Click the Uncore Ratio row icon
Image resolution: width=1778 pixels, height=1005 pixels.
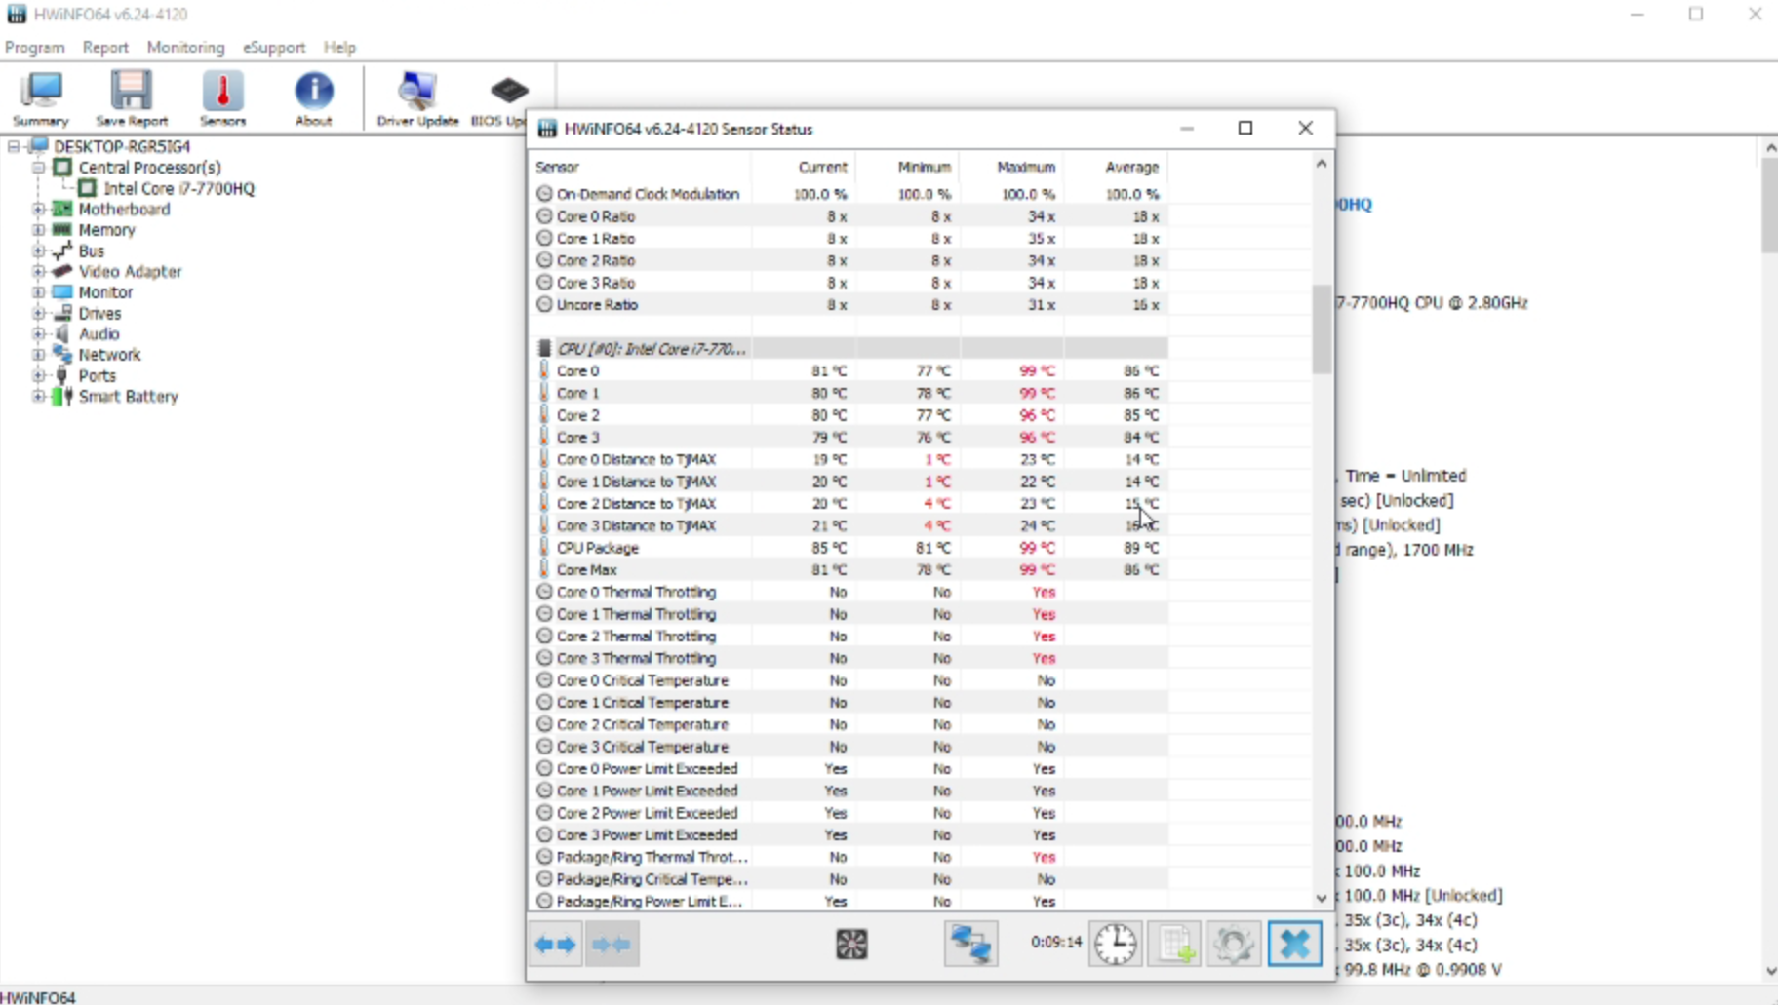544,305
